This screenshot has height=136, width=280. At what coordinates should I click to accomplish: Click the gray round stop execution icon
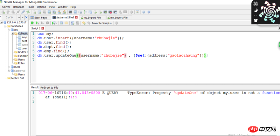point(48,23)
